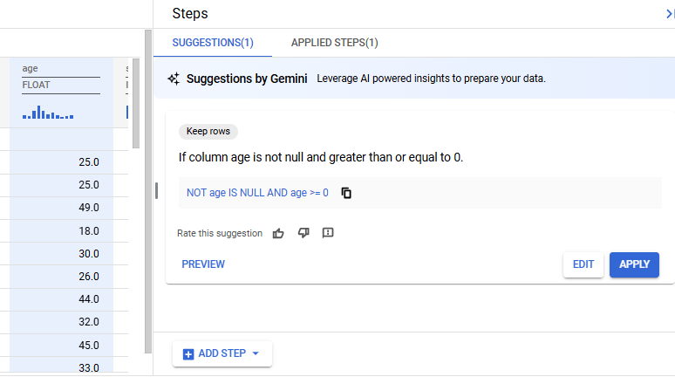Click the panel divider resize handle

(x=156, y=190)
